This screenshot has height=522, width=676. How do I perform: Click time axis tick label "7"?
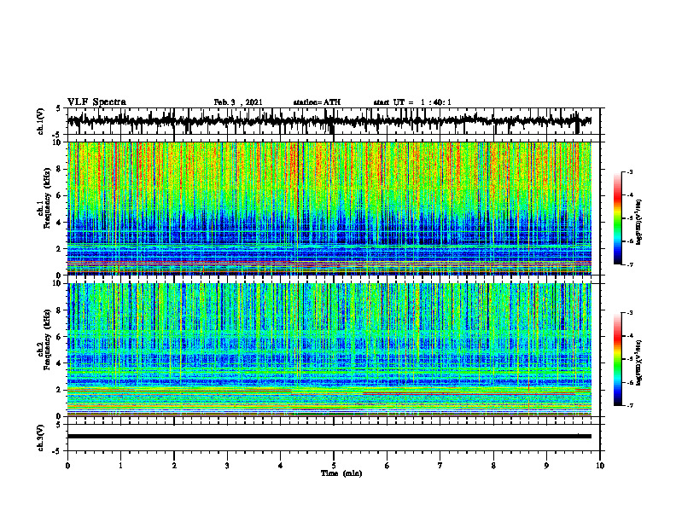440,466
